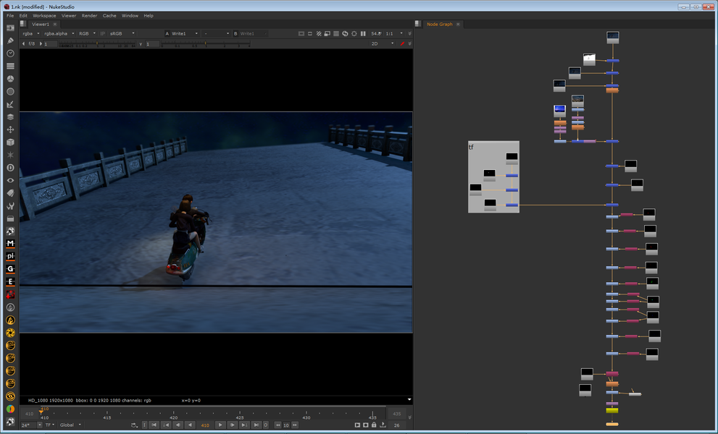Toggle the scanline display icon
The height and width of the screenshot is (434, 718).
click(x=336, y=33)
